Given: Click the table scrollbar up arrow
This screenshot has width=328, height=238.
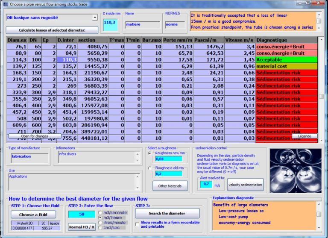Looking at the screenshot, I should click(x=321, y=39).
